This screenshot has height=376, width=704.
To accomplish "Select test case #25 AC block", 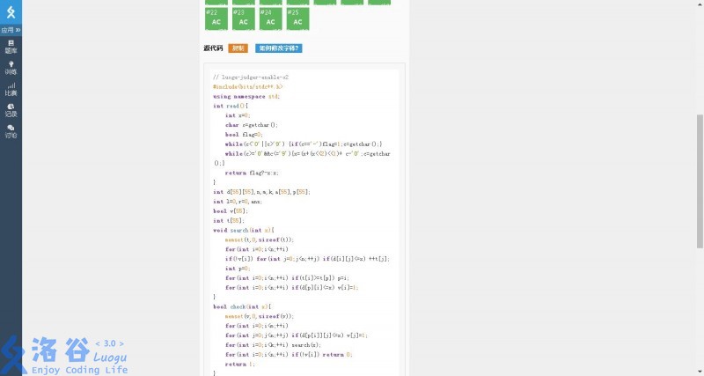I will coord(297,18).
